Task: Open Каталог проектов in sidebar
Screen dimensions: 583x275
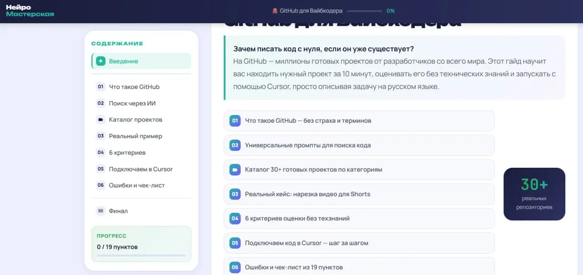Action: [141, 120]
